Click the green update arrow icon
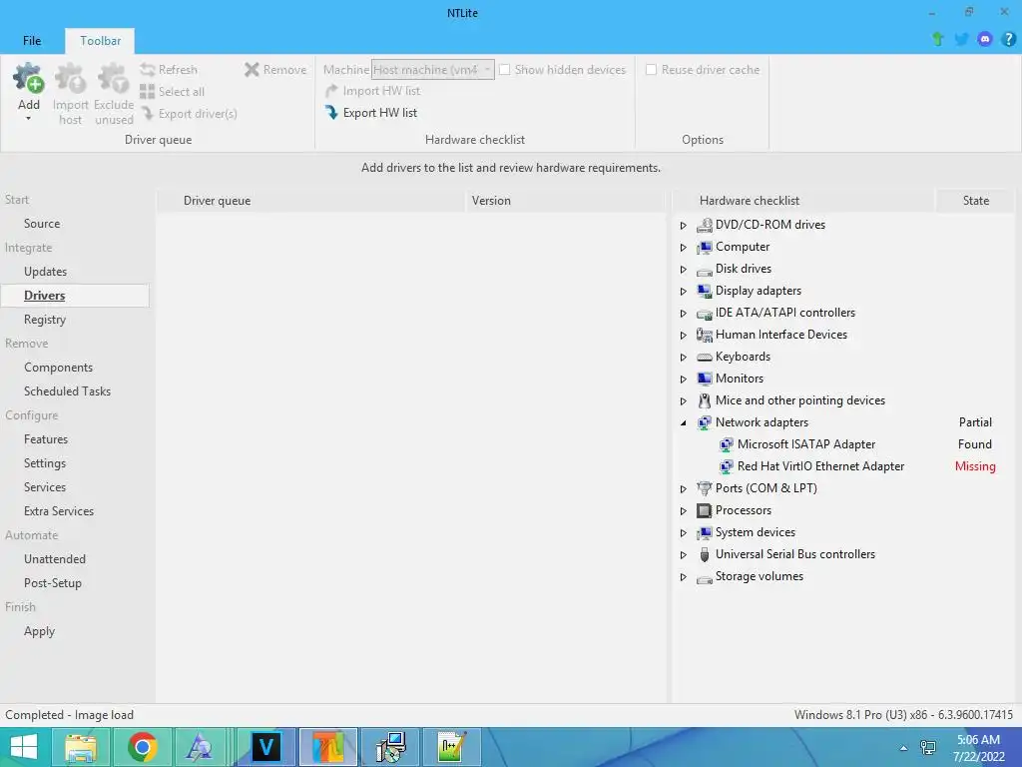The width and height of the screenshot is (1022, 767). pos(938,39)
